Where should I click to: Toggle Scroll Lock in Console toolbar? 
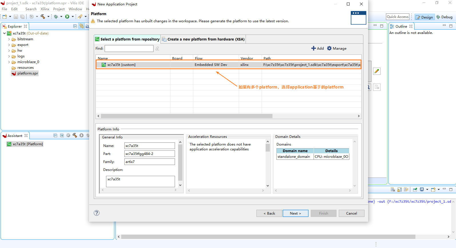click(x=399, y=189)
